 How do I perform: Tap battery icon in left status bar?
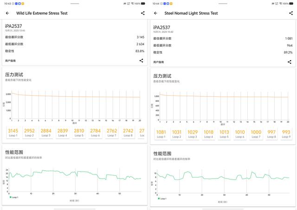point(143,3)
